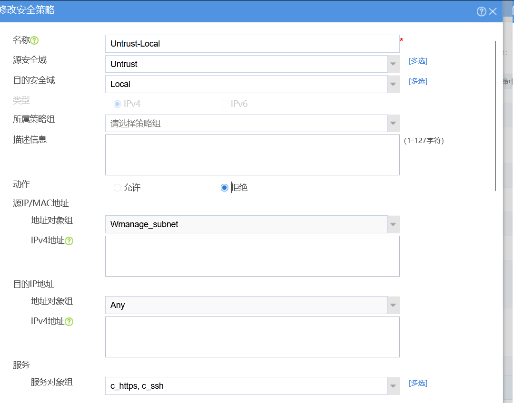
Task: Click 多选 link beside 源安全域
Action: (418, 61)
